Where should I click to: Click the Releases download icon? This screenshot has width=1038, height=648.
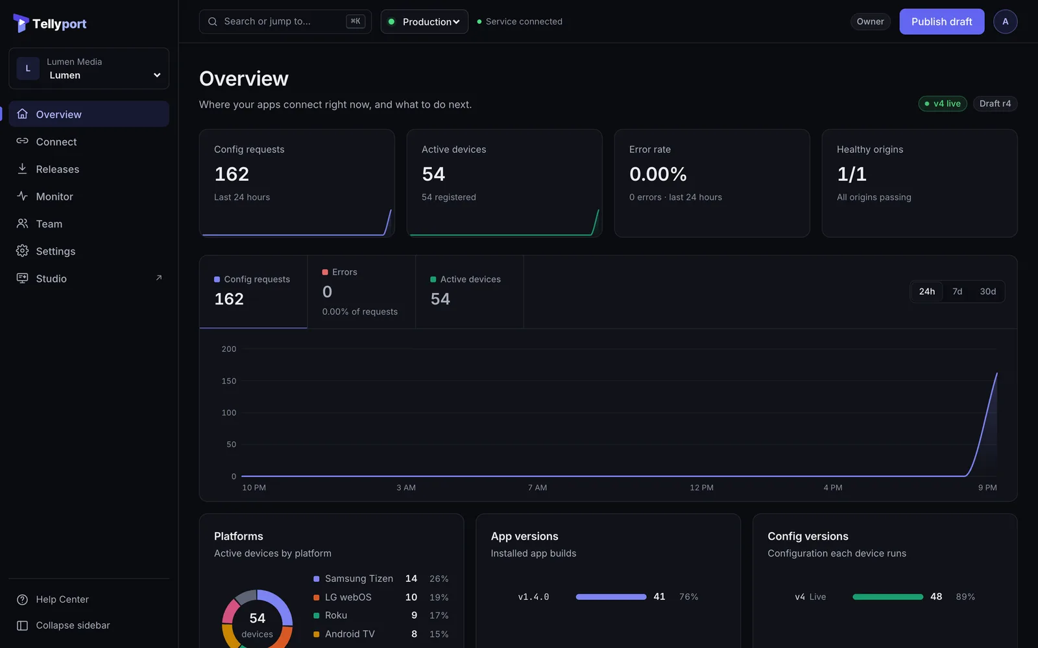point(22,168)
